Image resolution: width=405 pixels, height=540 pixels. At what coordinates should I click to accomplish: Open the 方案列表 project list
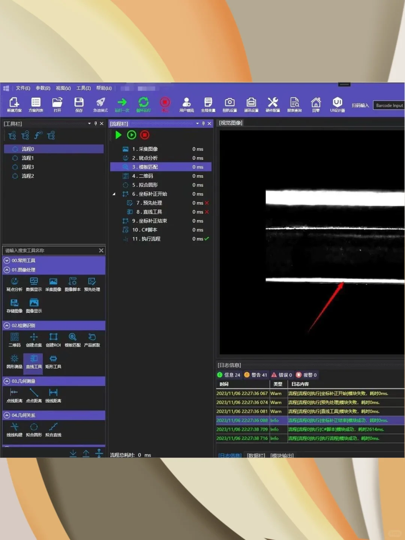(x=36, y=105)
